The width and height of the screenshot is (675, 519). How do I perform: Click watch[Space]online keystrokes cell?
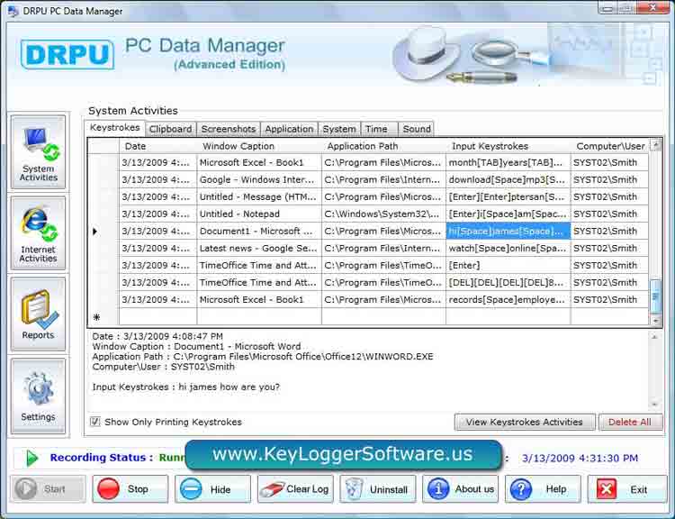pos(508,249)
